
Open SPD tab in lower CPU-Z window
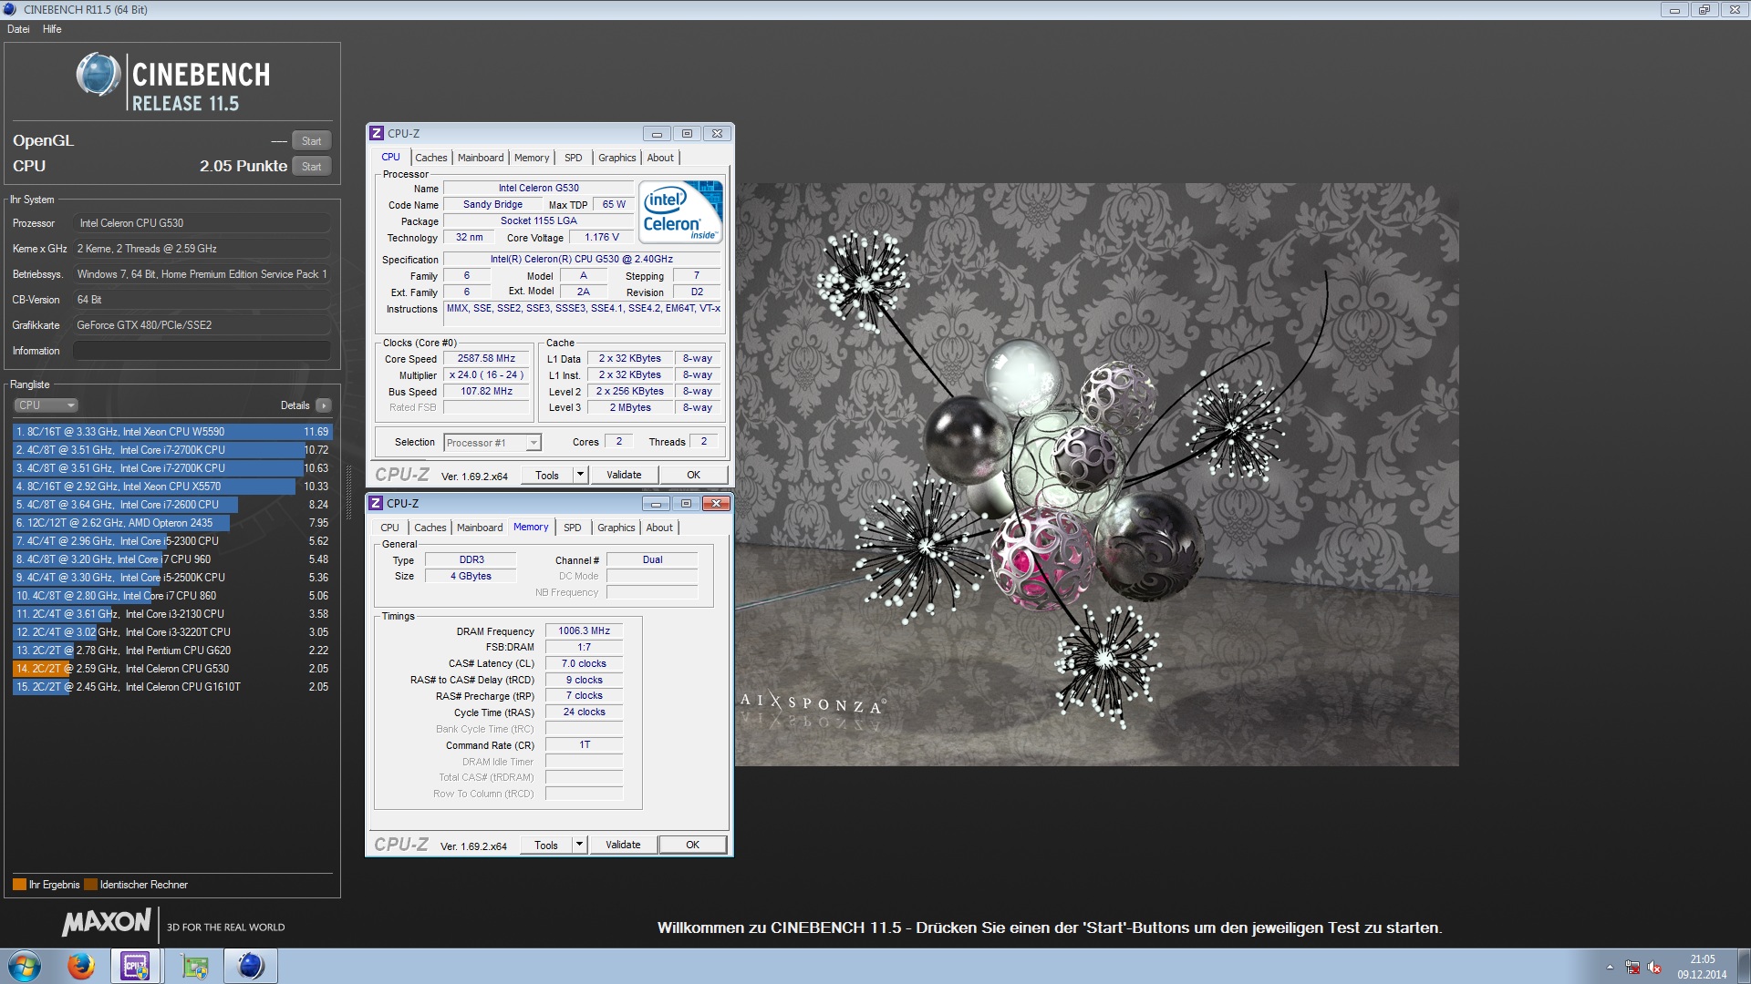[x=572, y=528]
